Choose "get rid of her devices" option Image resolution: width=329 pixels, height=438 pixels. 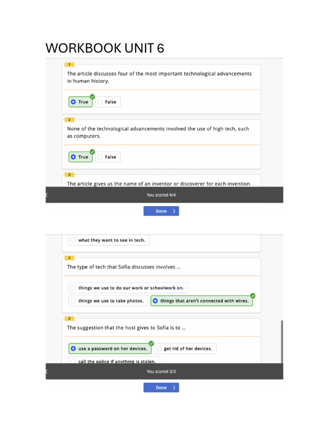(x=185, y=349)
